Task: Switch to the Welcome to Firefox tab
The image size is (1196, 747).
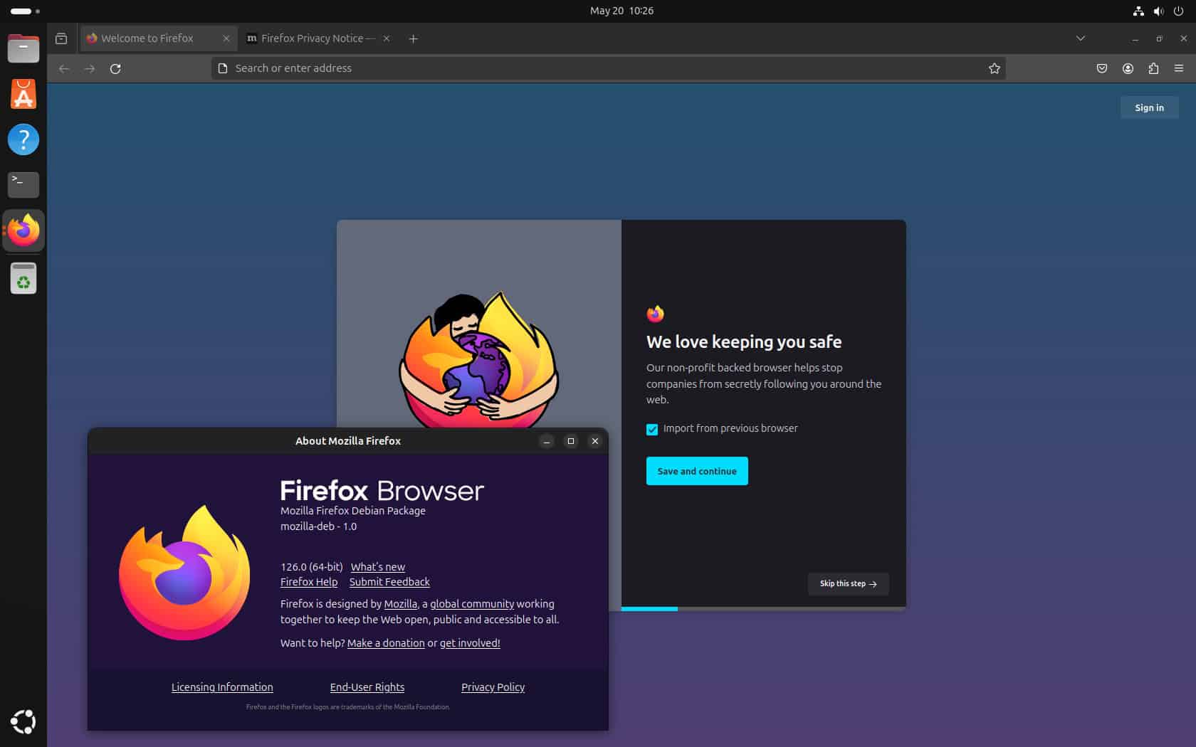Action: pos(148,38)
